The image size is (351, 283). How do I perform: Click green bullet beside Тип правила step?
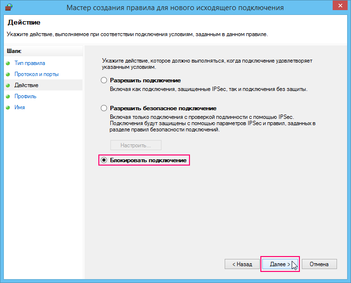8,63
